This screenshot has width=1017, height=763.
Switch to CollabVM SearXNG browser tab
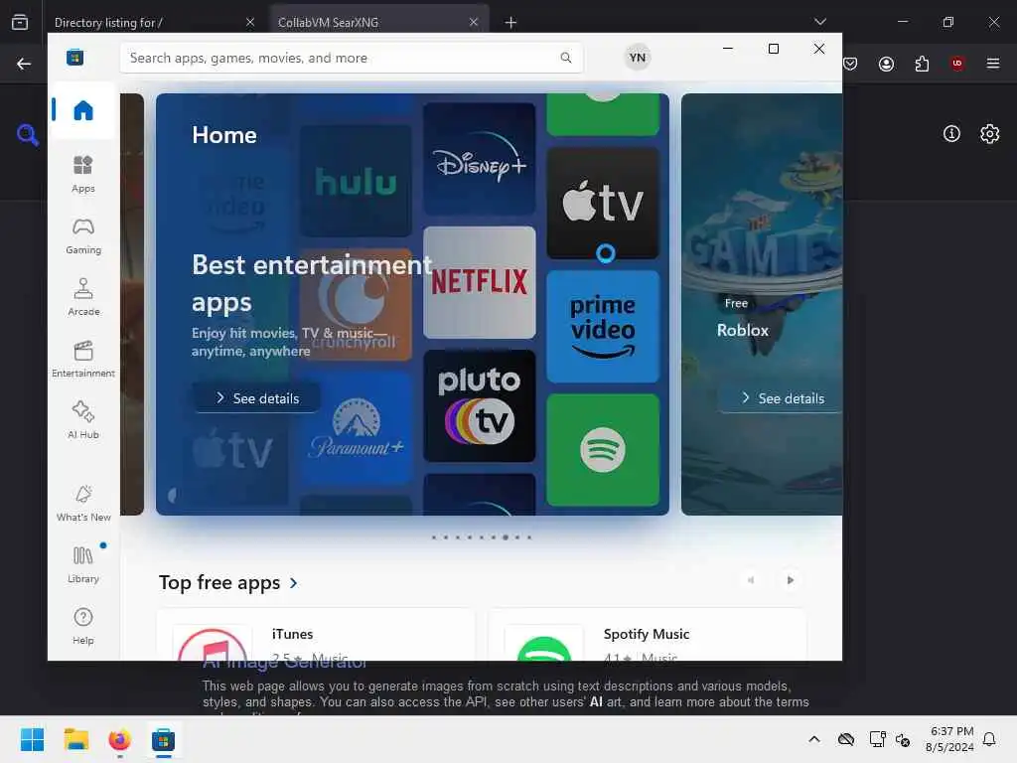pos(378,23)
